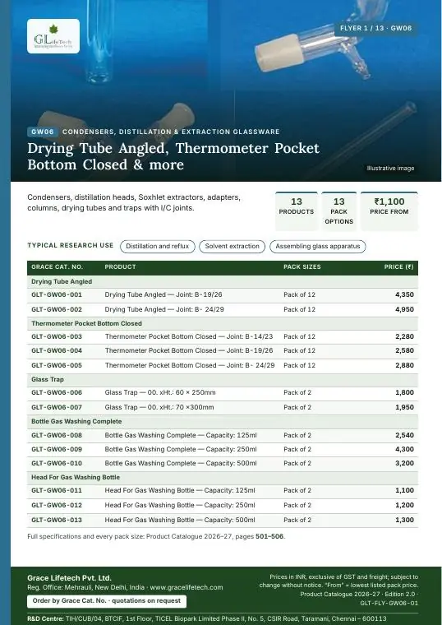The image size is (442, 625).
Task: Click Glass Trap 60 × 250mm product
Action: tap(160, 392)
